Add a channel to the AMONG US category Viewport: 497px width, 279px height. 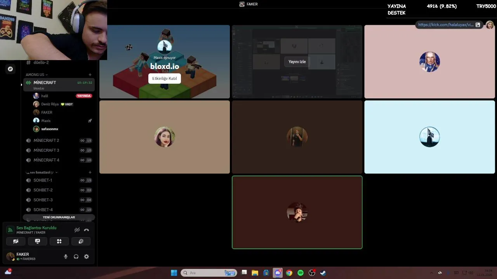90,74
